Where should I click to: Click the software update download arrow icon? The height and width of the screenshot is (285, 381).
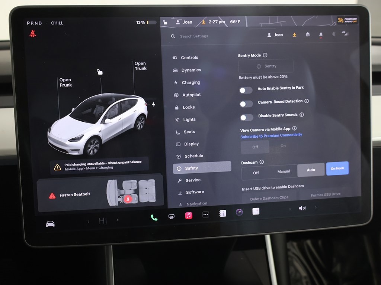coord(294,34)
